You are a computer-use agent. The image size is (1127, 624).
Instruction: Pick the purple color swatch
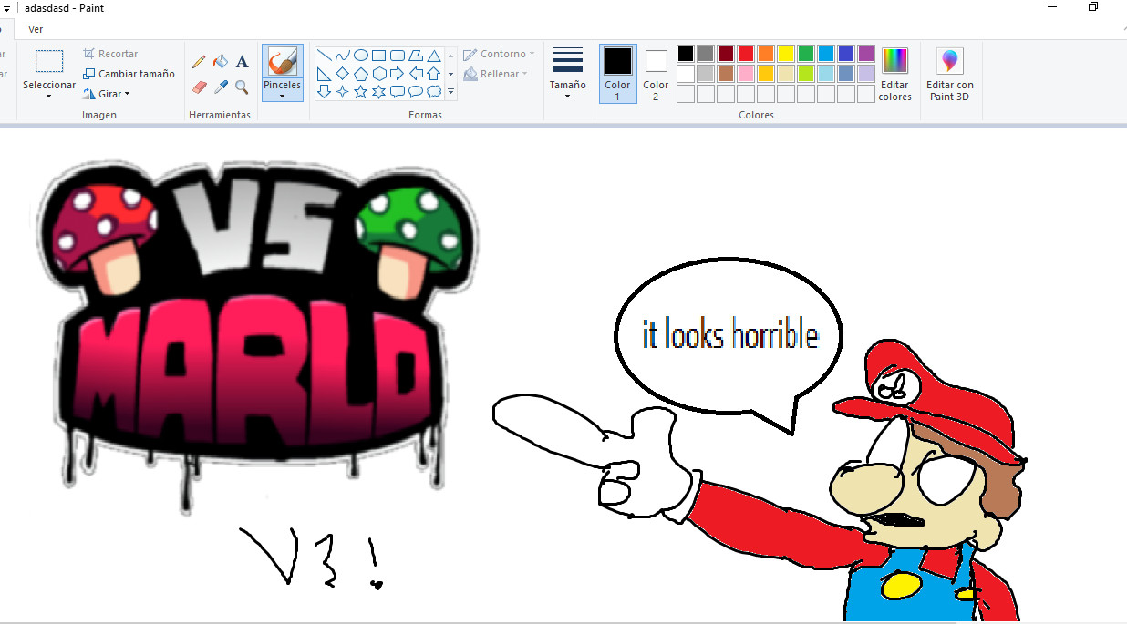tap(866, 54)
